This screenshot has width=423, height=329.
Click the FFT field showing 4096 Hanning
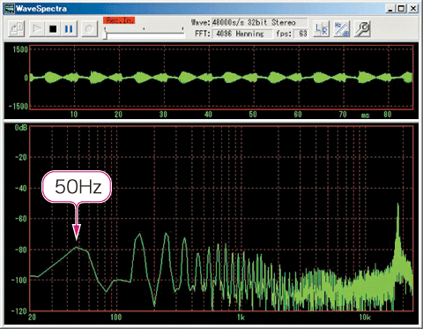[242, 34]
